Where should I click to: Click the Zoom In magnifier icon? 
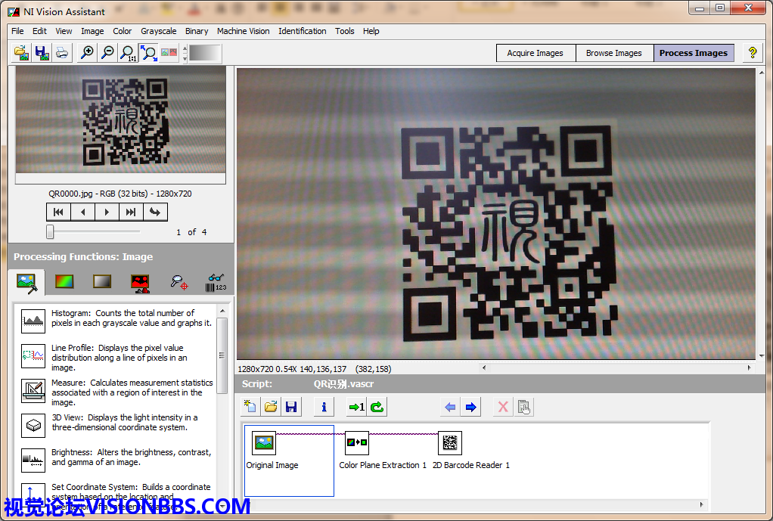click(x=88, y=53)
